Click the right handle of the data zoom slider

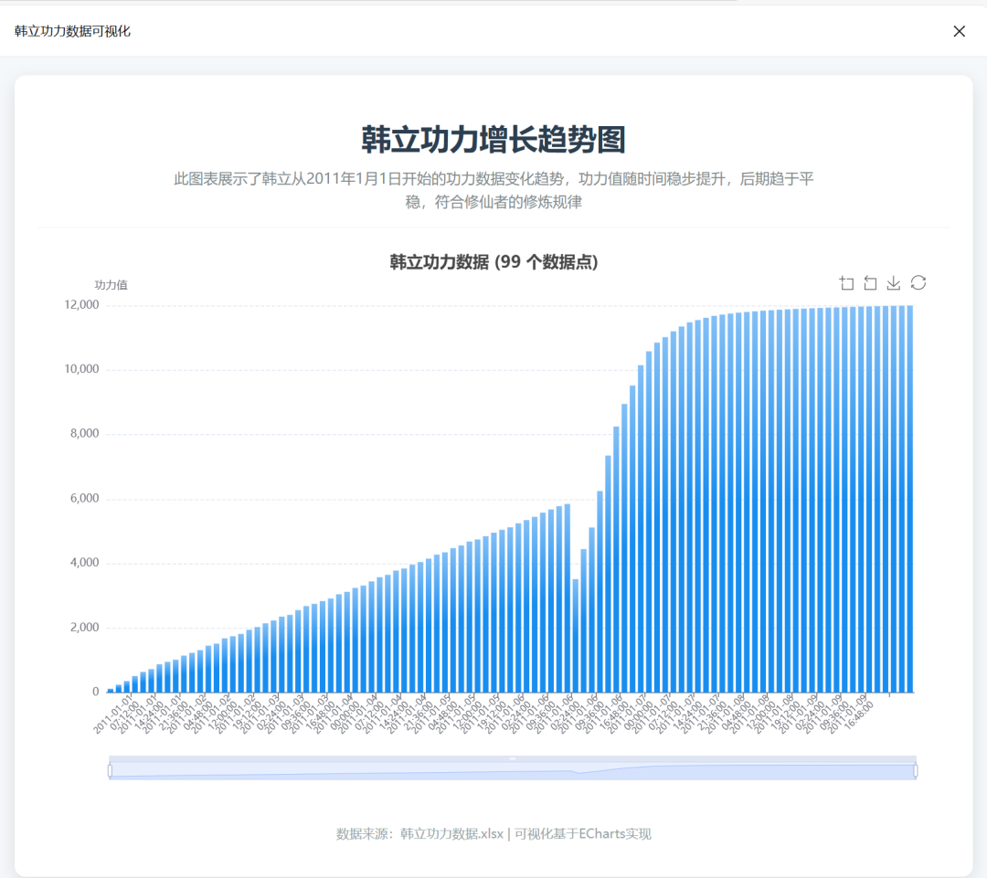[x=914, y=768]
